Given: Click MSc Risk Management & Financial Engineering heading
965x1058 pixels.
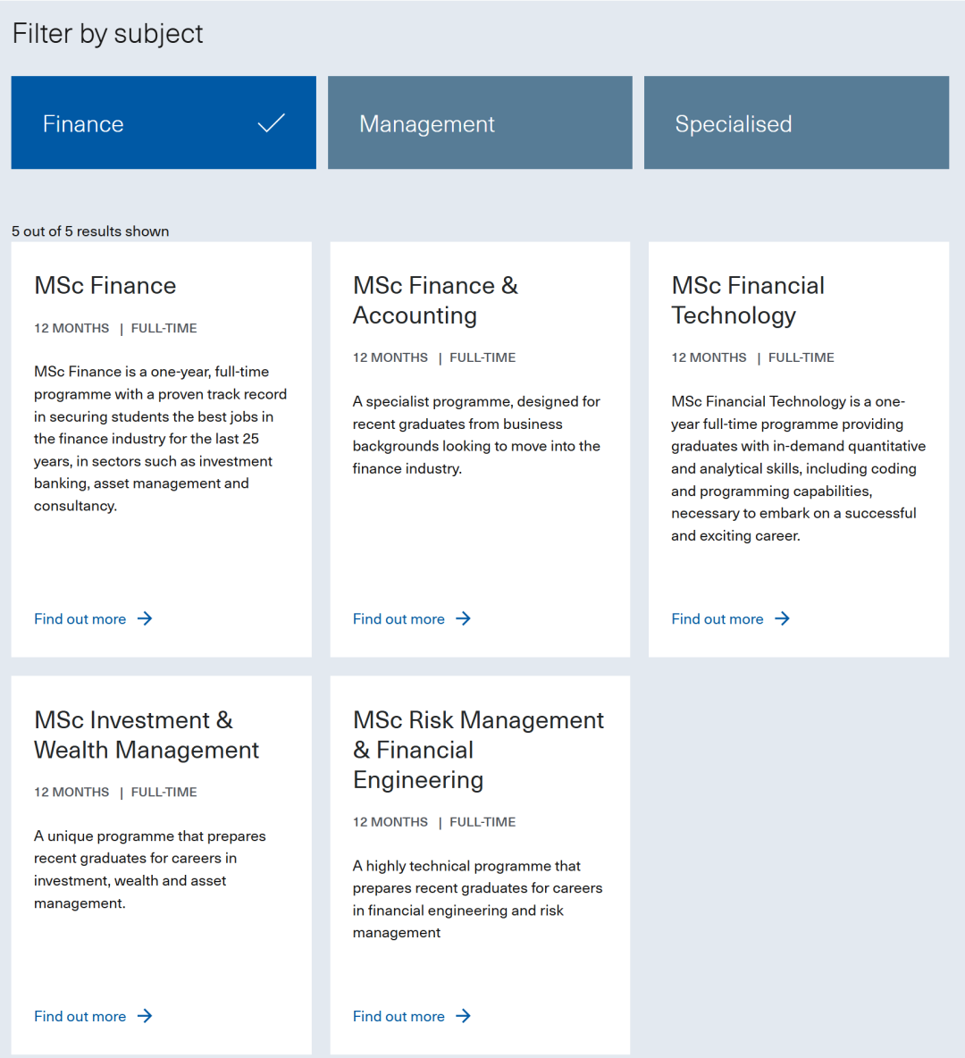Looking at the screenshot, I should 478,750.
